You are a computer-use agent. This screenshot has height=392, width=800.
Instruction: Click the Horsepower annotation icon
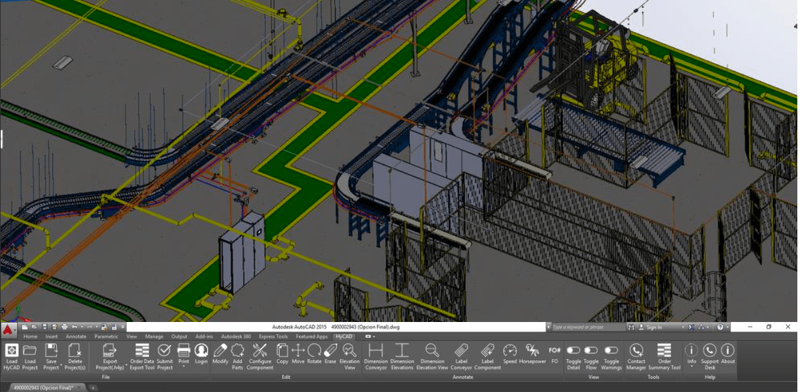click(x=532, y=351)
